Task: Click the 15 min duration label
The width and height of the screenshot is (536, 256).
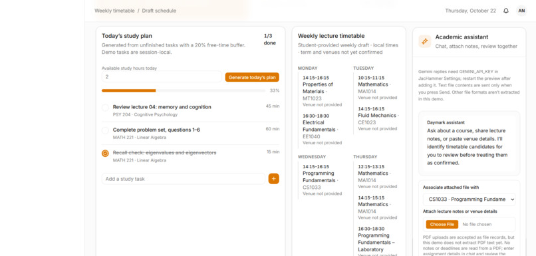Action: (273, 152)
